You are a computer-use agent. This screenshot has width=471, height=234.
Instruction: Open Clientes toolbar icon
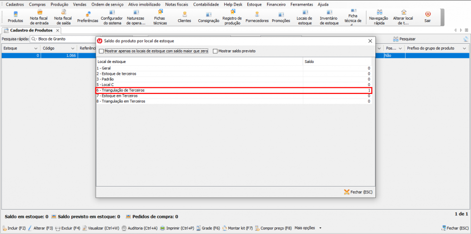(x=185, y=17)
